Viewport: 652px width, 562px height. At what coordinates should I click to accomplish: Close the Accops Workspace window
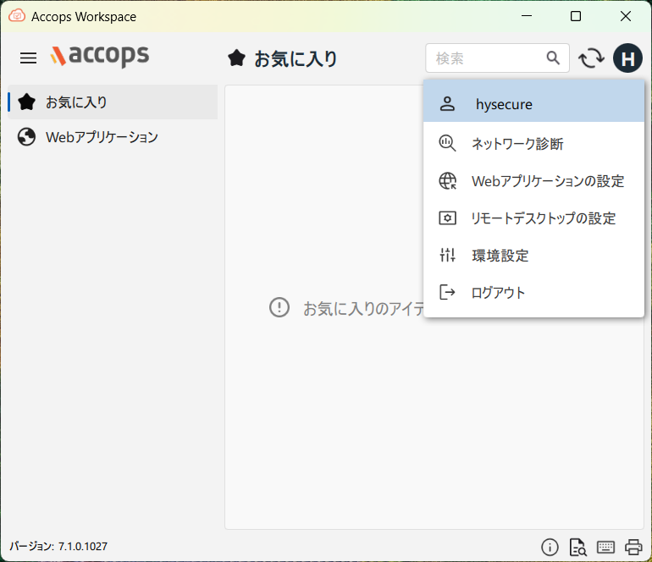click(x=626, y=16)
